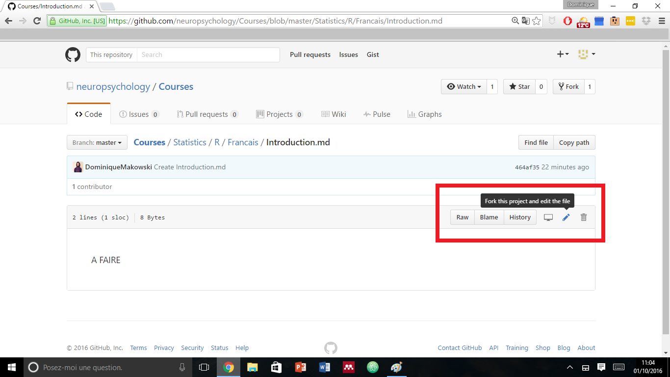Click Statistics in the file breadcrumb
Image resolution: width=670 pixels, height=377 pixels.
pyautogui.click(x=190, y=142)
